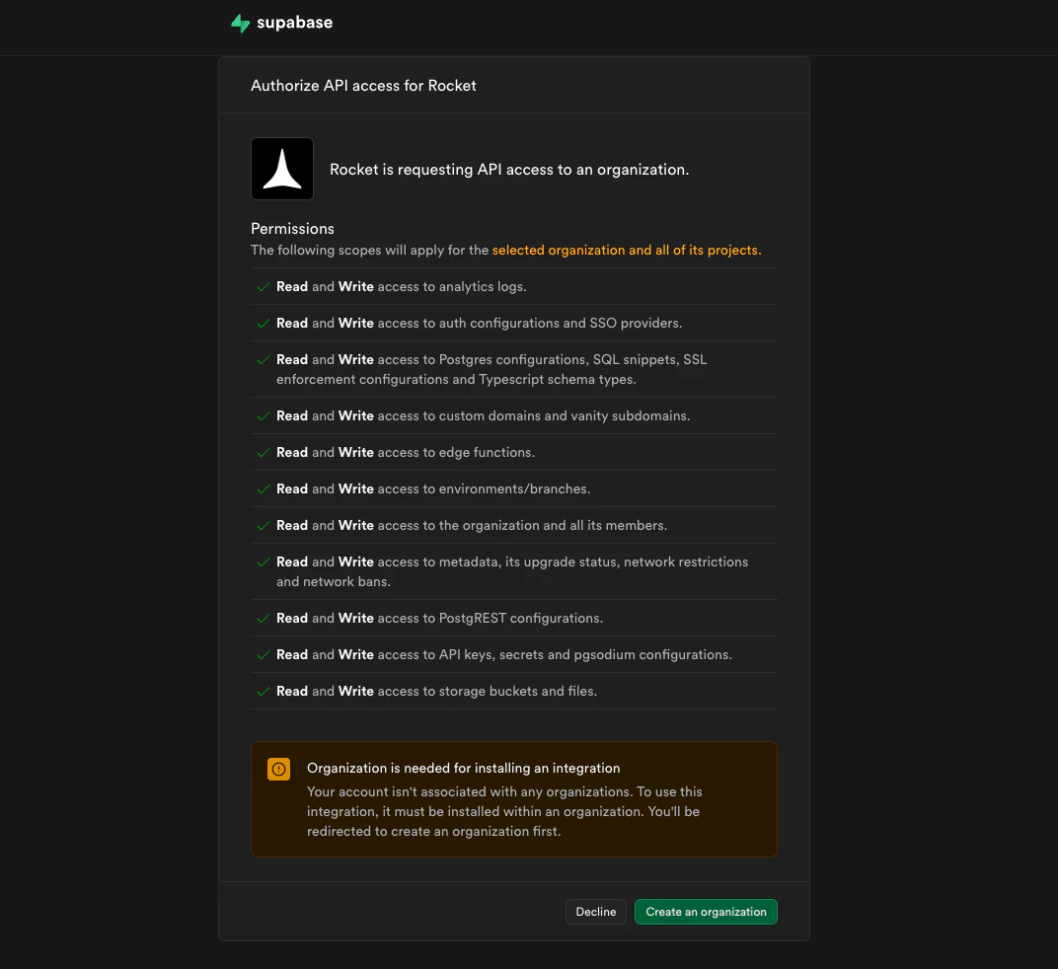Click the checkmark beside API keys permission

pos(263,654)
